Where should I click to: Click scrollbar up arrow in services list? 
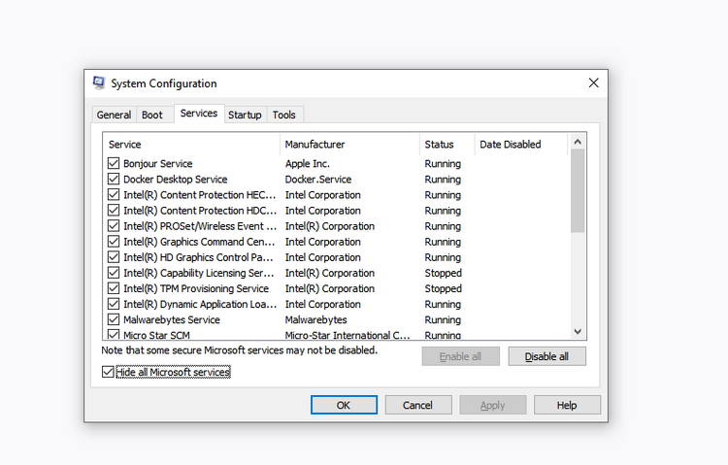click(579, 142)
